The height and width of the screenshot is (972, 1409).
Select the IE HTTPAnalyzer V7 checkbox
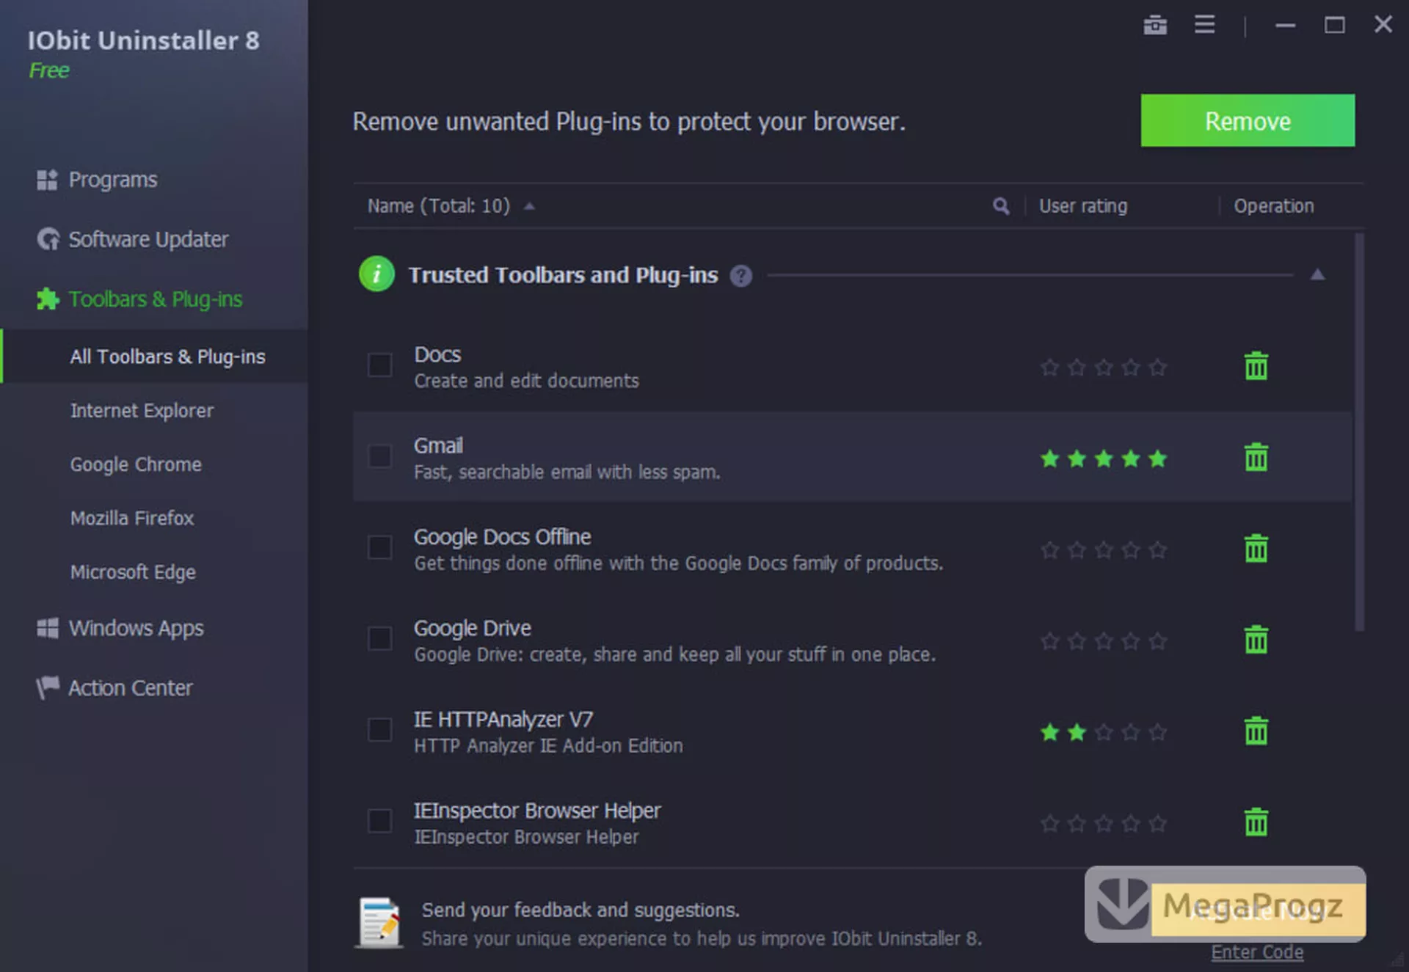[379, 729]
